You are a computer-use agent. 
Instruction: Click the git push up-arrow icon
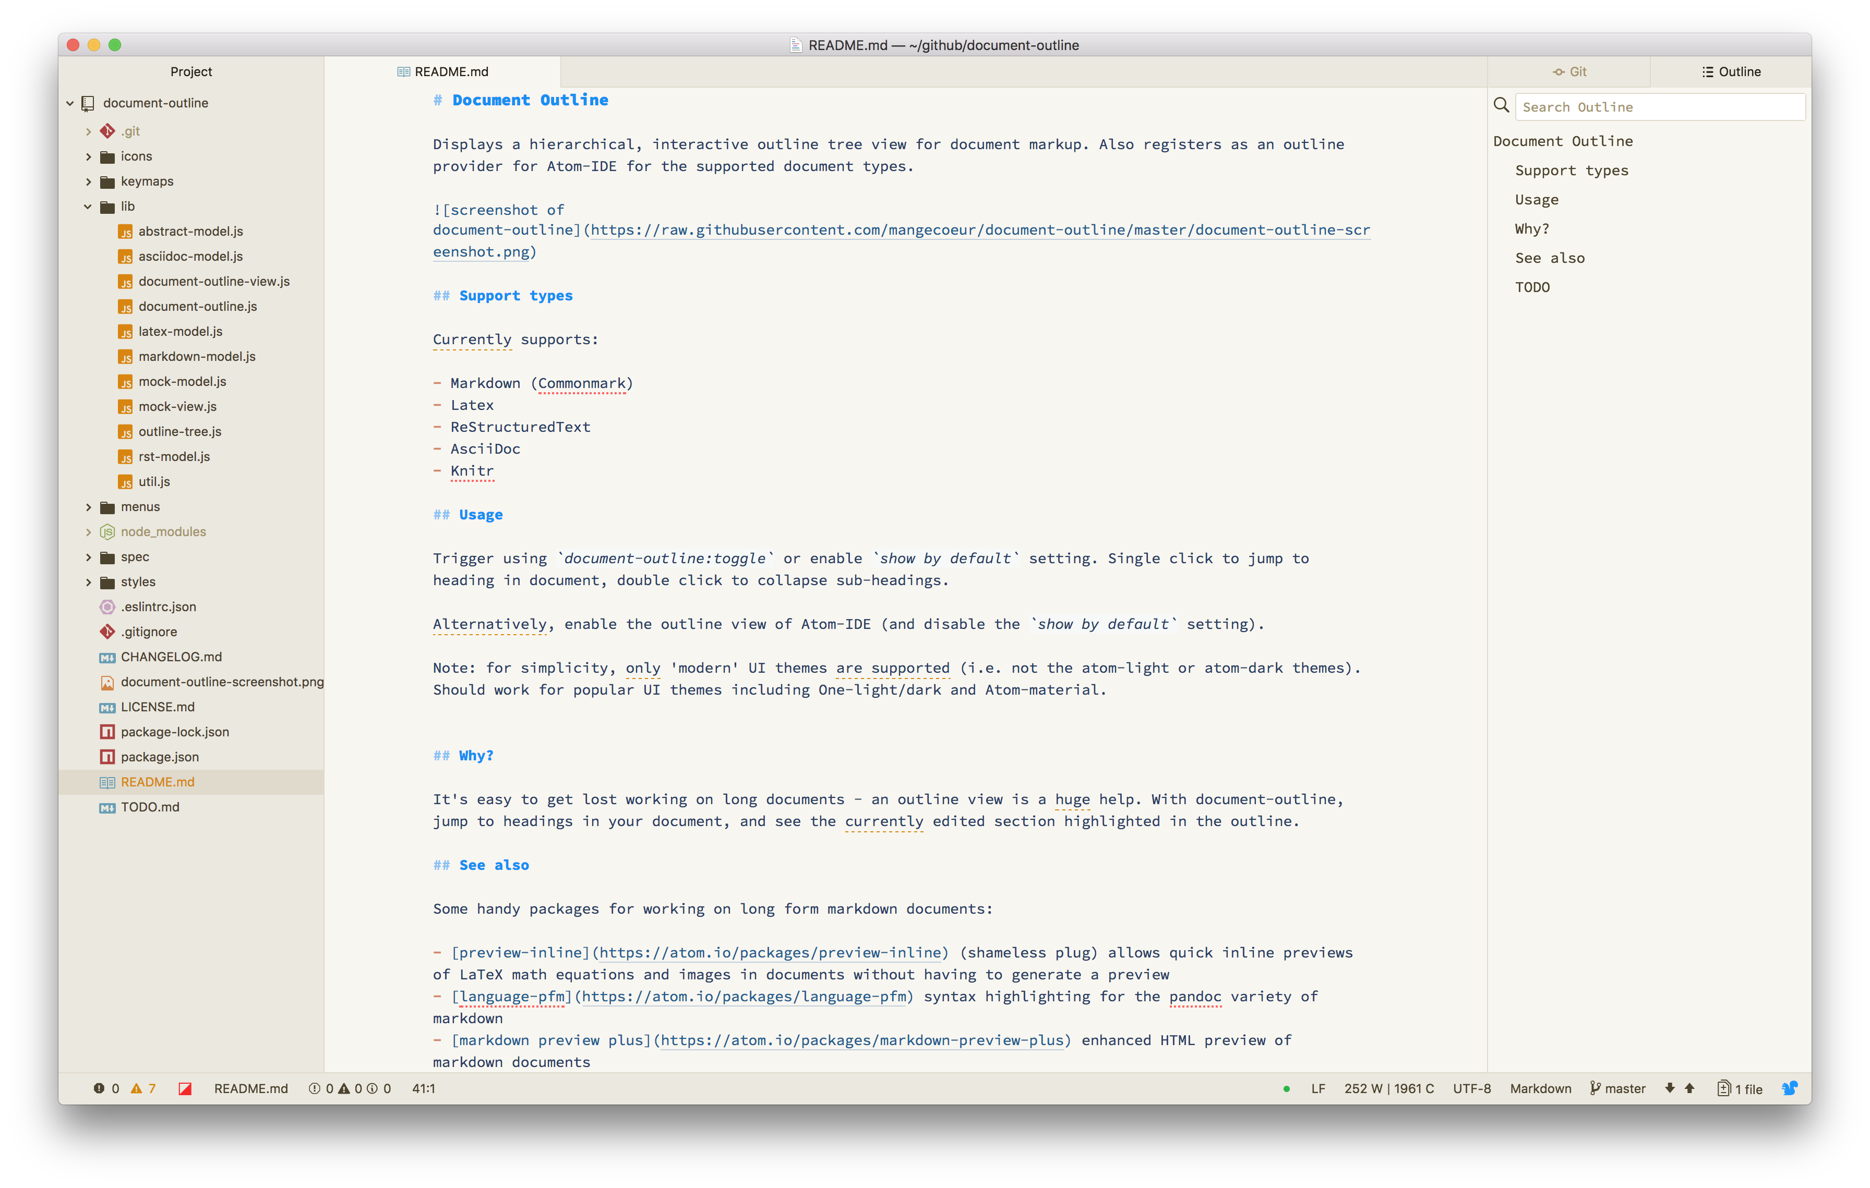tap(1690, 1088)
